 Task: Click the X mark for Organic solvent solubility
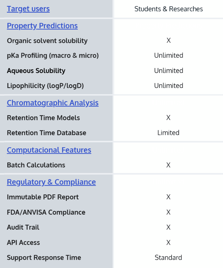(169, 40)
